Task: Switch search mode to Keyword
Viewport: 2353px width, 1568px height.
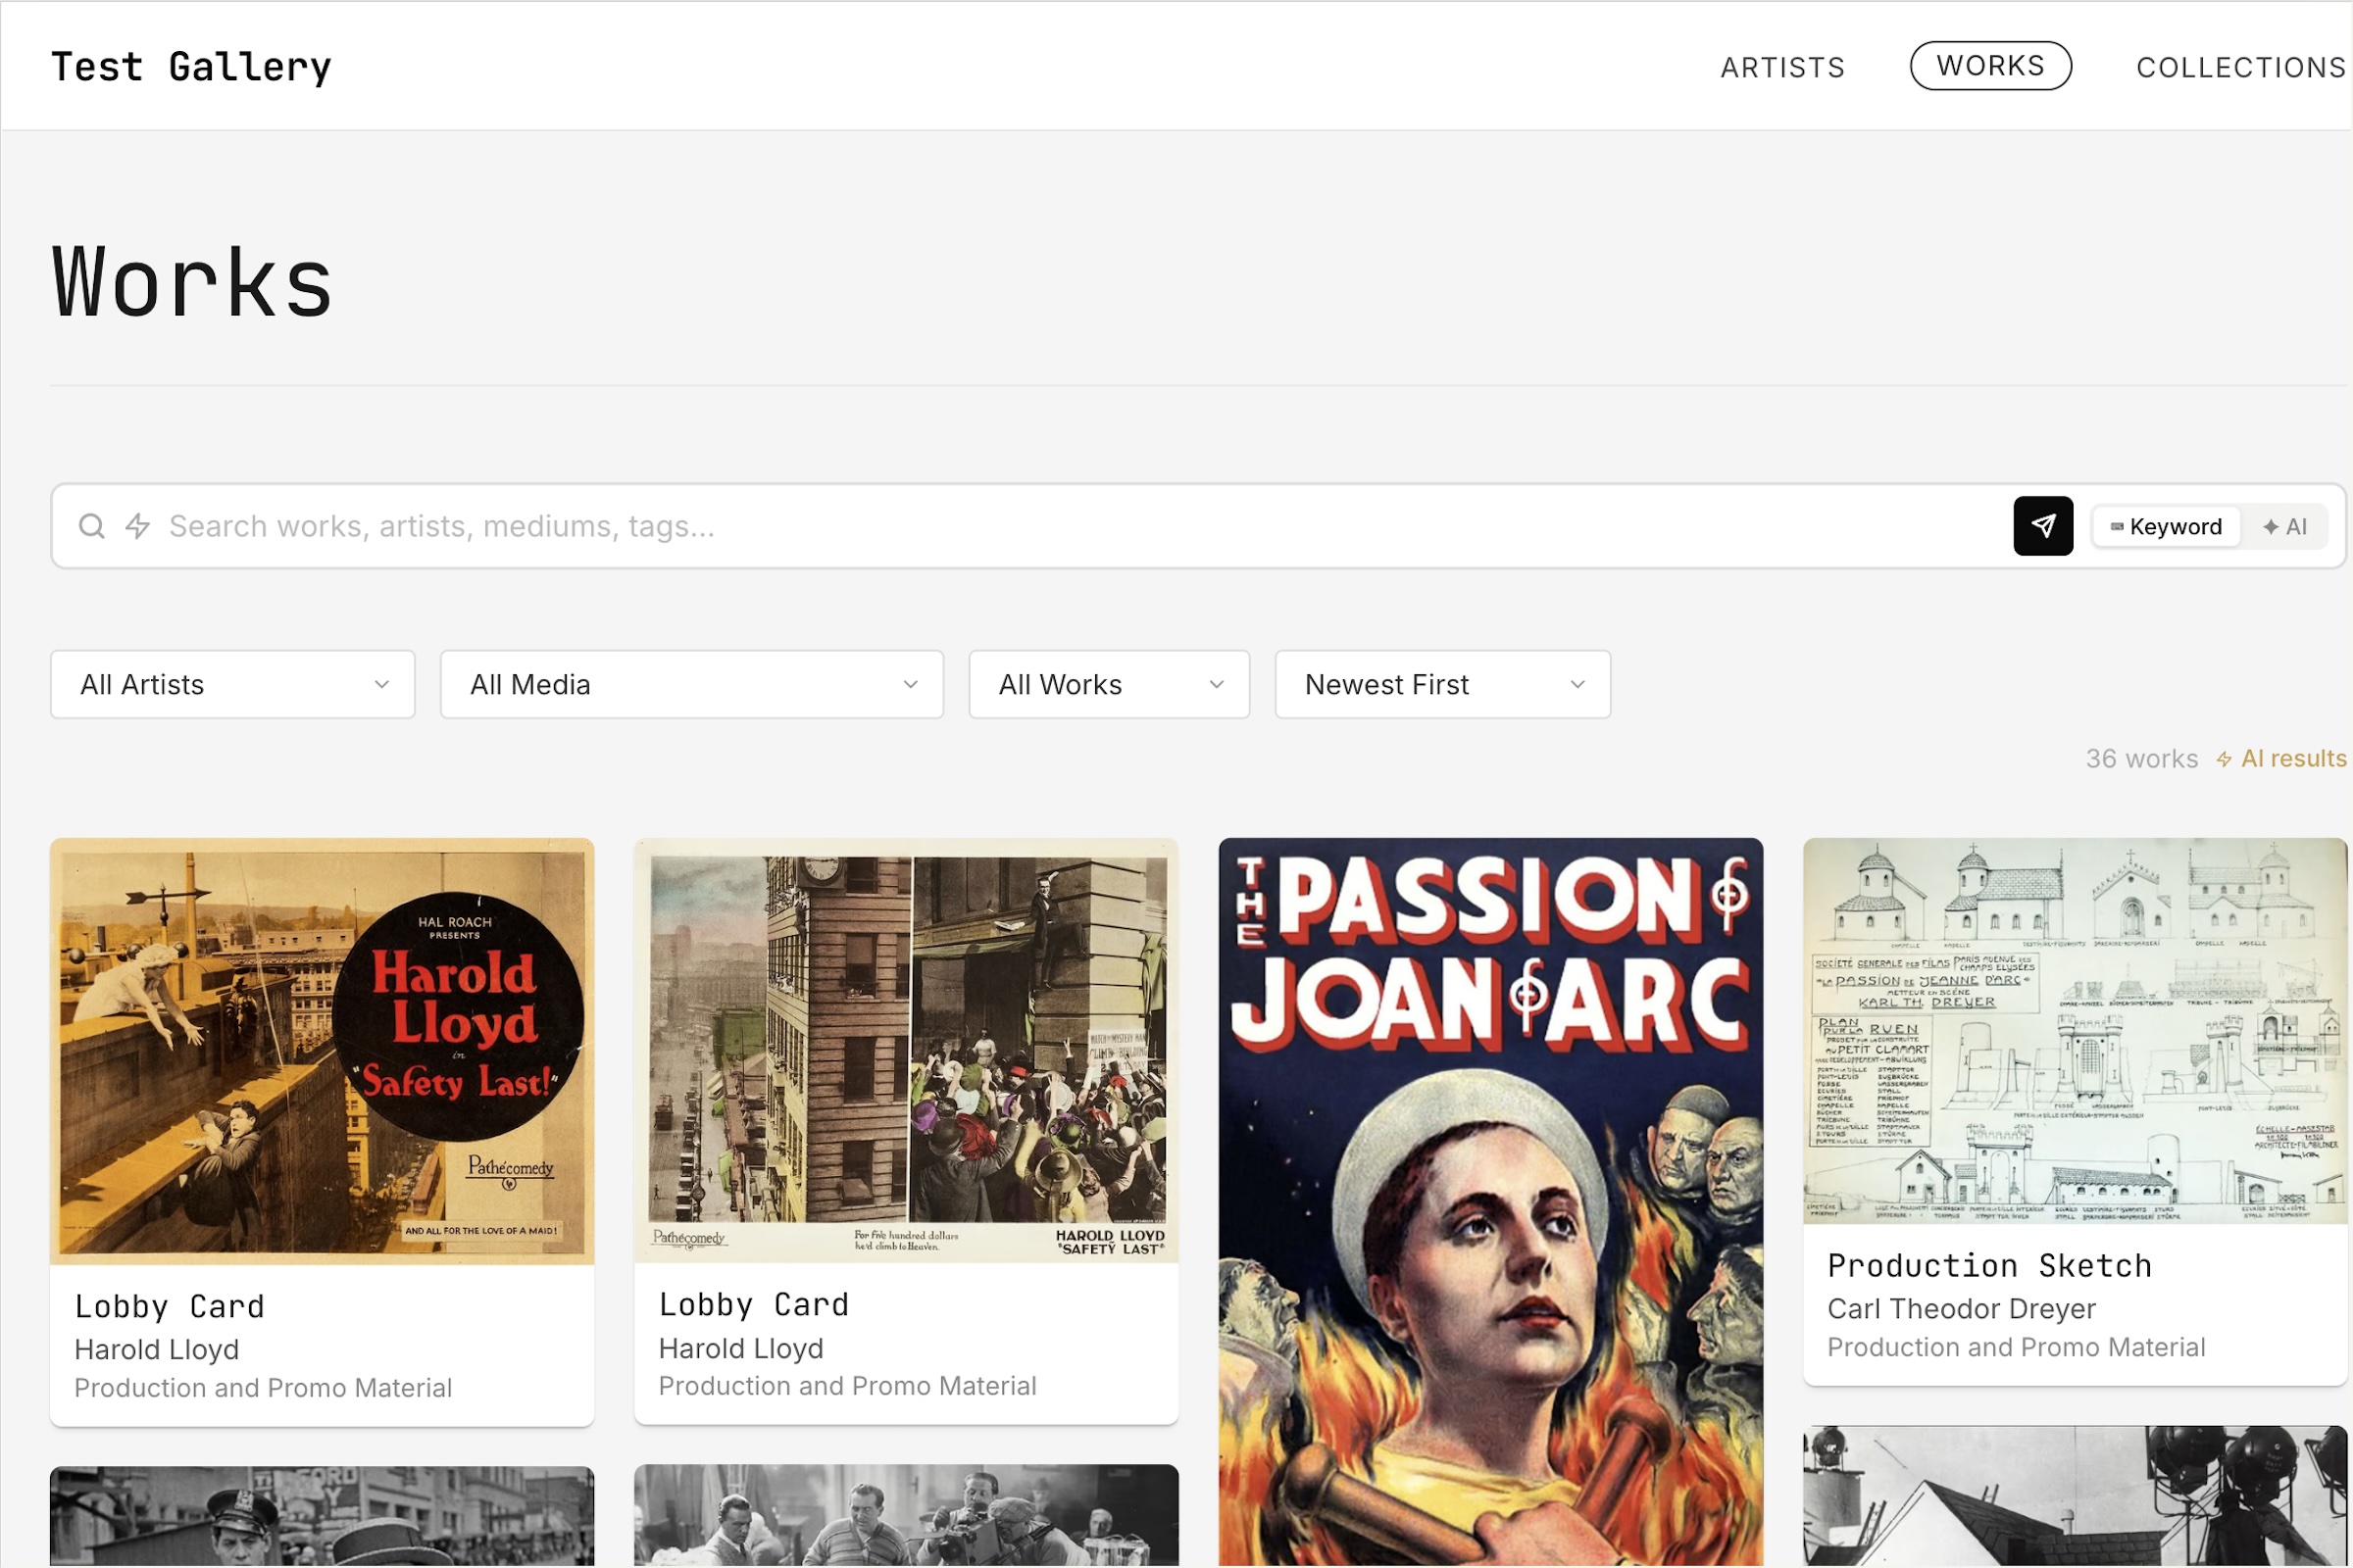Action: coord(2166,526)
